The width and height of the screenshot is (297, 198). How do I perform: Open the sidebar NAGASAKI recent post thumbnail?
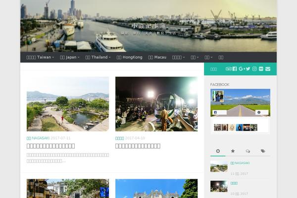click(x=219, y=166)
